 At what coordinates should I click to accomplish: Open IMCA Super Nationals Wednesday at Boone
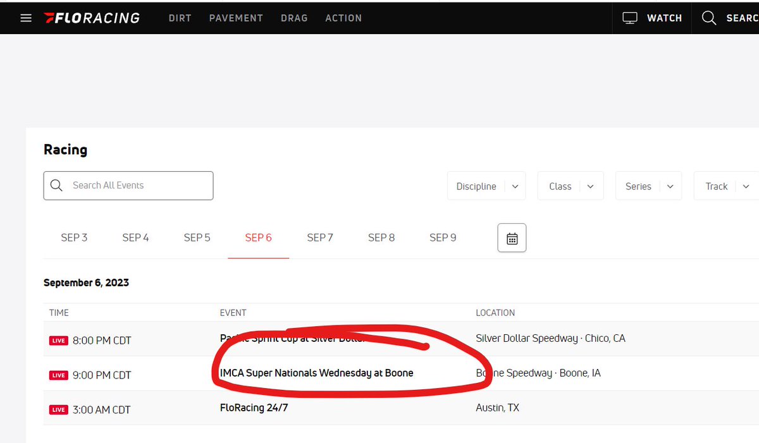point(316,373)
